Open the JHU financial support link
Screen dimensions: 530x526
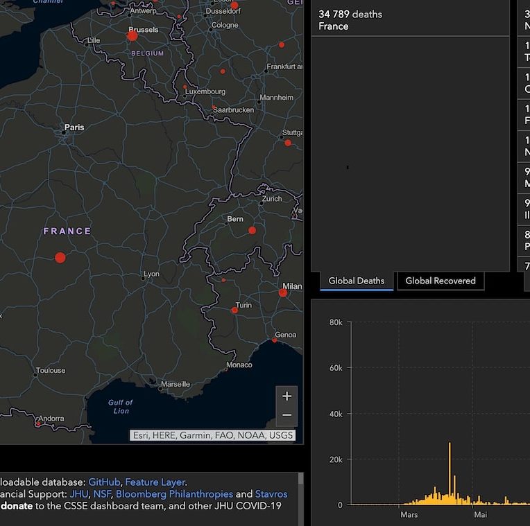[79, 494]
